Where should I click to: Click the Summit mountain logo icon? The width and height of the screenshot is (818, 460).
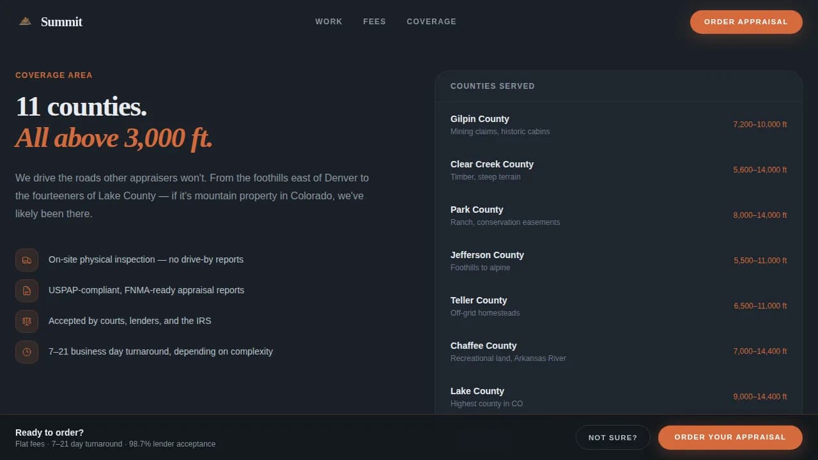coord(25,20)
